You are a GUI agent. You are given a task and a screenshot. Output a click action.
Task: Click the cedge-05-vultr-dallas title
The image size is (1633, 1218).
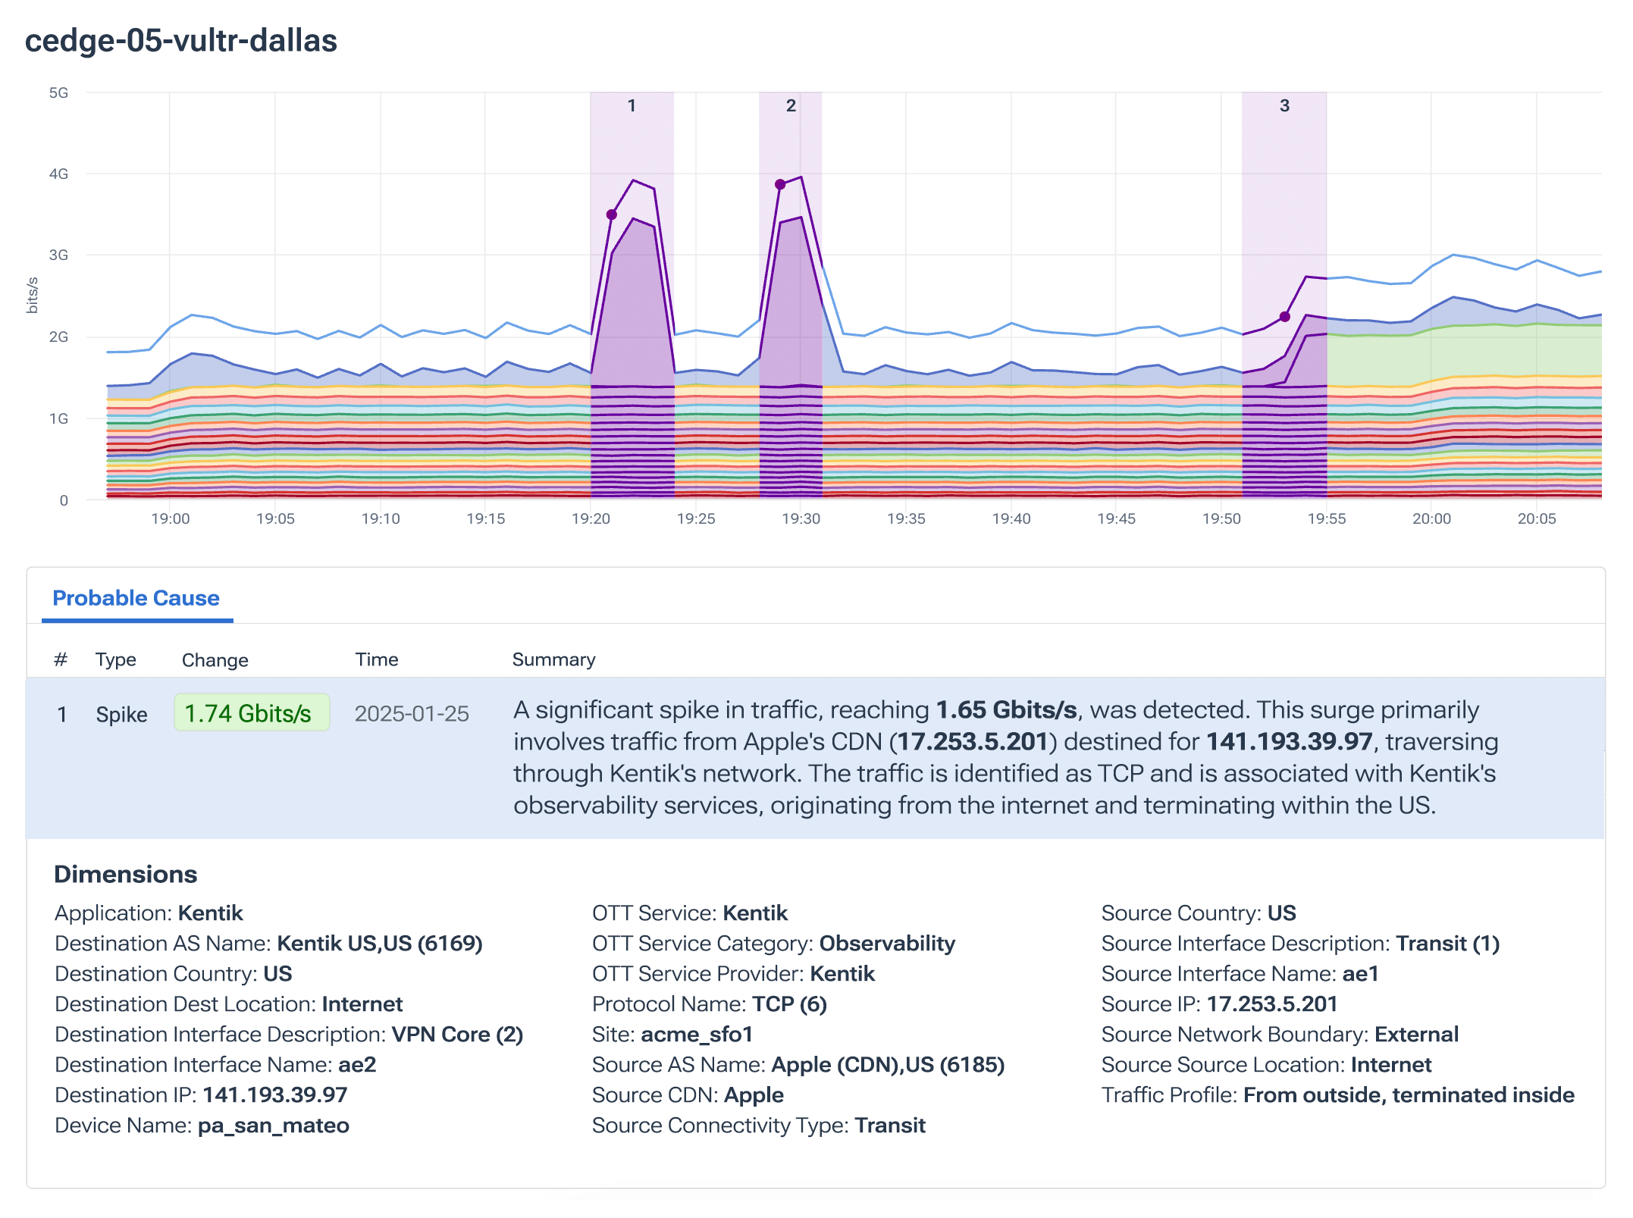(180, 40)
